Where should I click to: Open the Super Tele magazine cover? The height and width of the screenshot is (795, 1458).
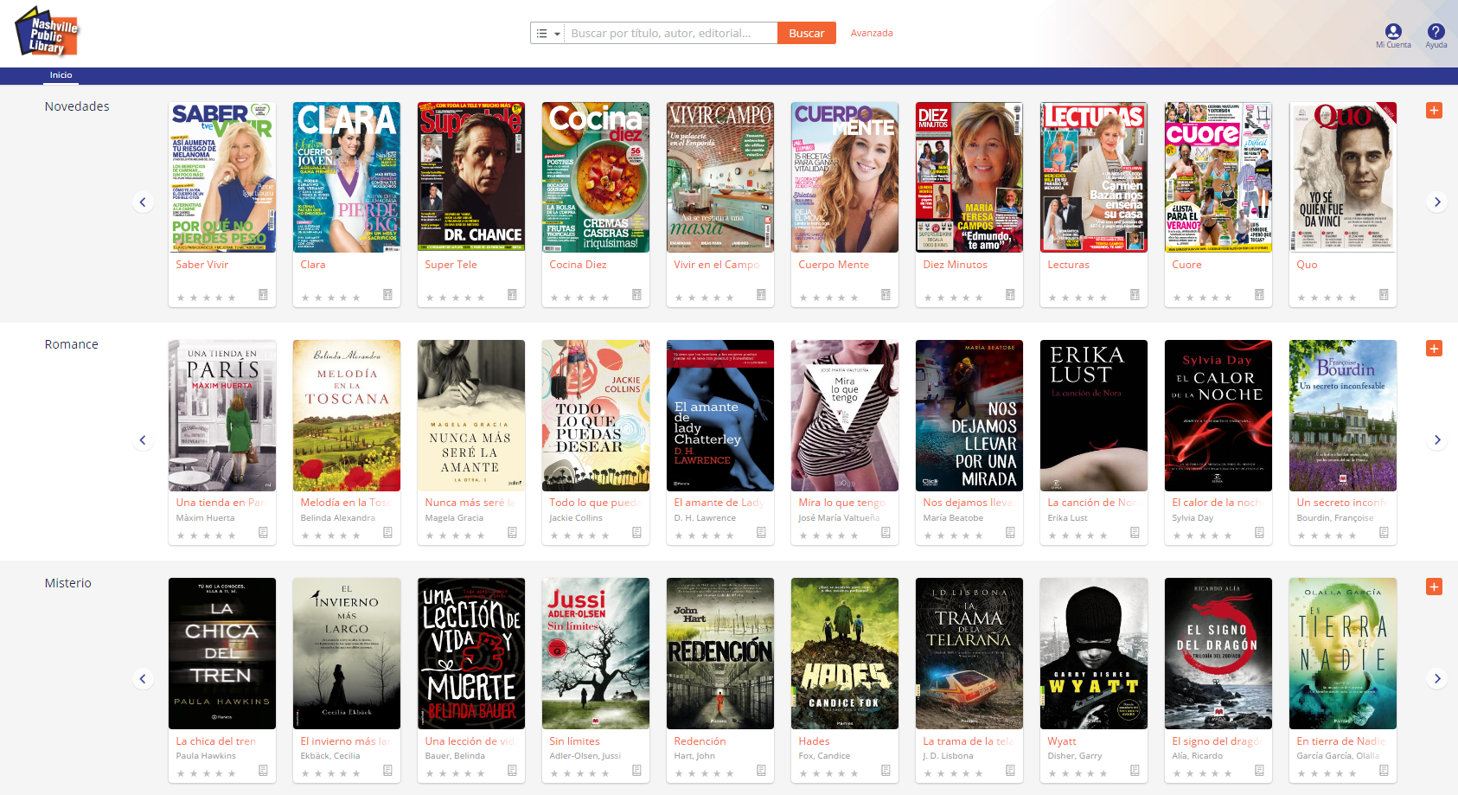tap(471, 177)
